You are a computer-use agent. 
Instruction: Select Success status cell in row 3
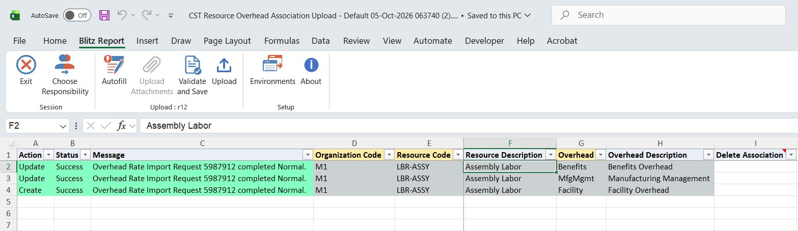coord(72,179)
